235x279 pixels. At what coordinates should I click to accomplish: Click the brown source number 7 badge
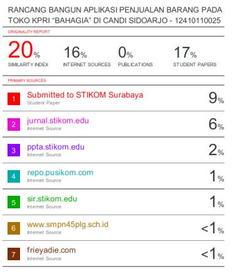point(14,254)
